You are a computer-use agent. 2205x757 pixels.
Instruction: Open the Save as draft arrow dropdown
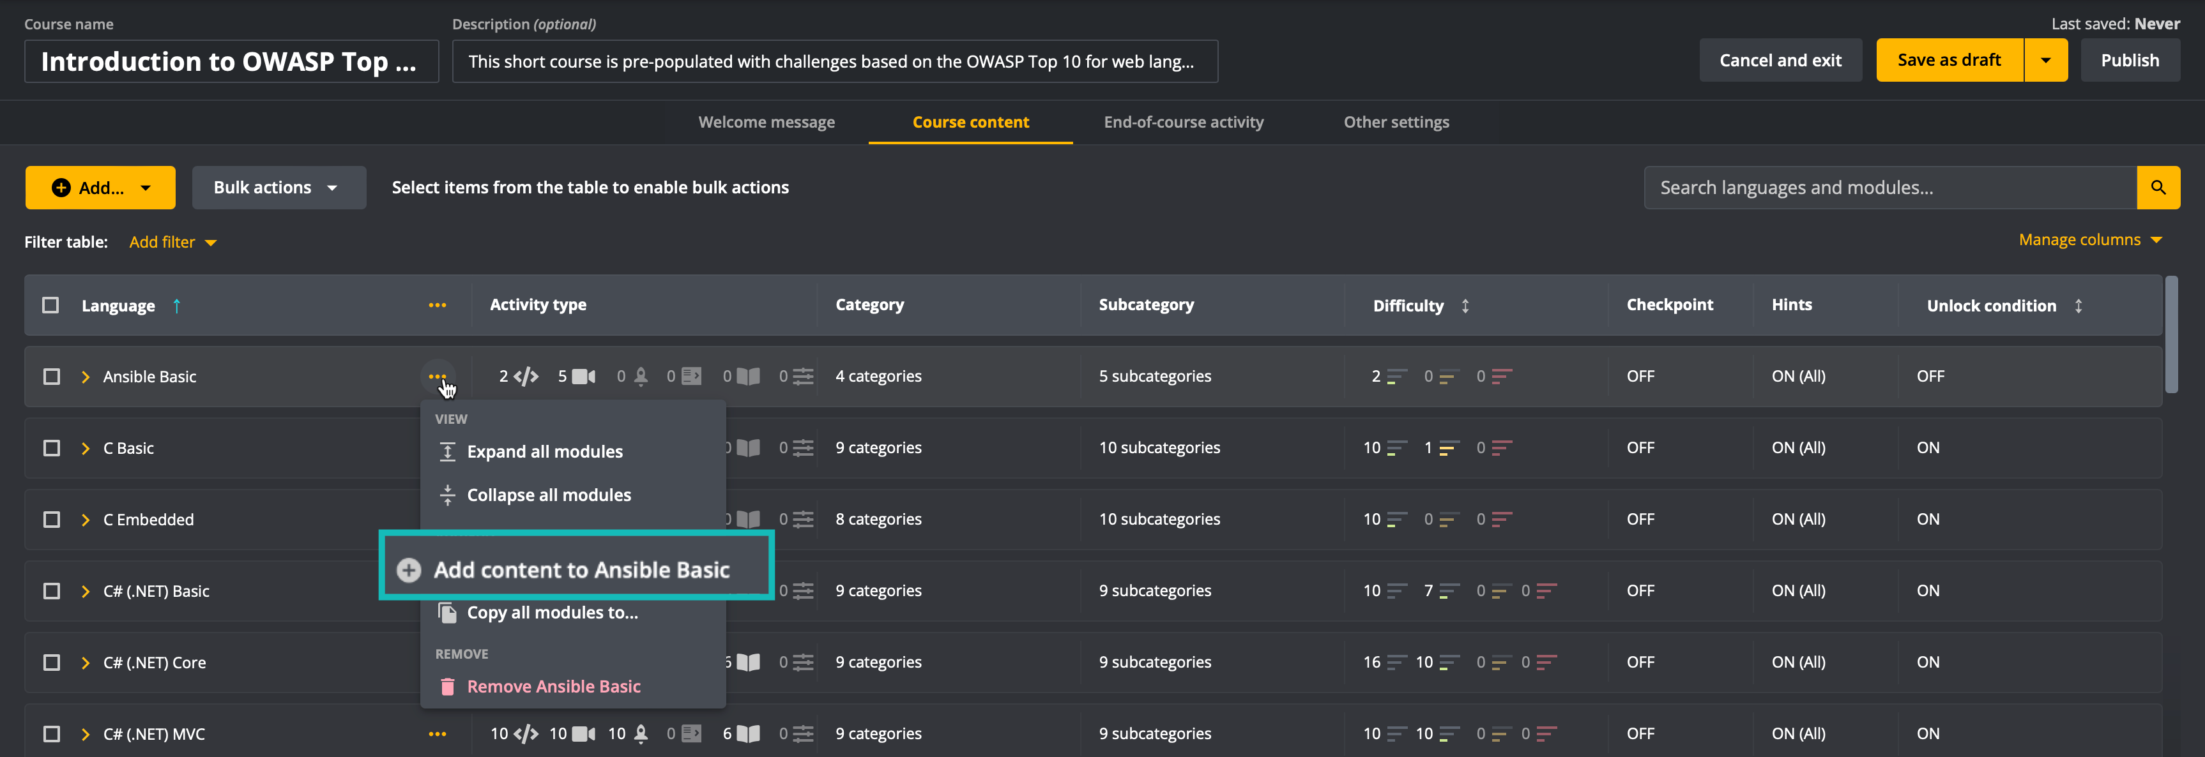[2046, 60]
